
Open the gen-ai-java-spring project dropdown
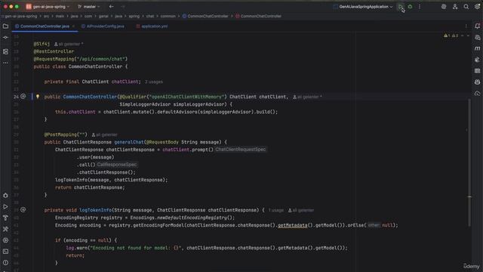pos(48,7)
